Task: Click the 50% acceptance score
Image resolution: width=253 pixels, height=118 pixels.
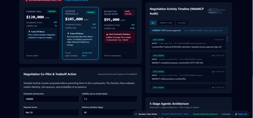Action: pyautogui.click(x=55, y=22)
